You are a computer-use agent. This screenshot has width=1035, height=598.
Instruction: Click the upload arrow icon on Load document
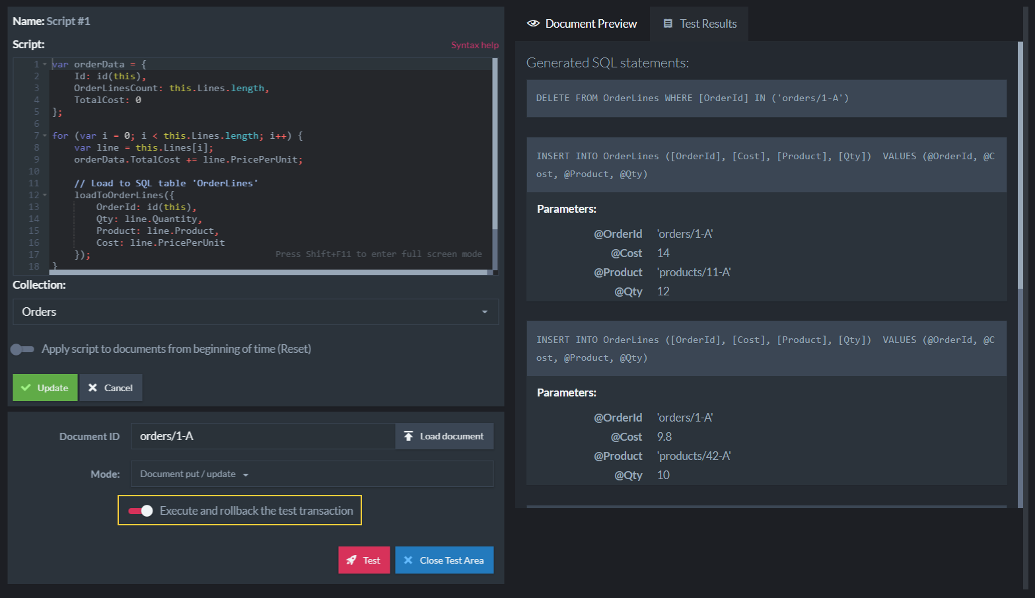pos(408,436)
